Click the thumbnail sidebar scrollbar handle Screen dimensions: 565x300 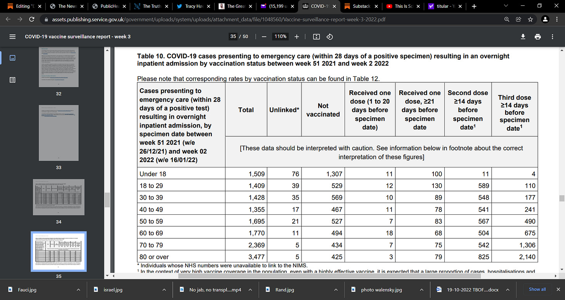pos(107,200)
